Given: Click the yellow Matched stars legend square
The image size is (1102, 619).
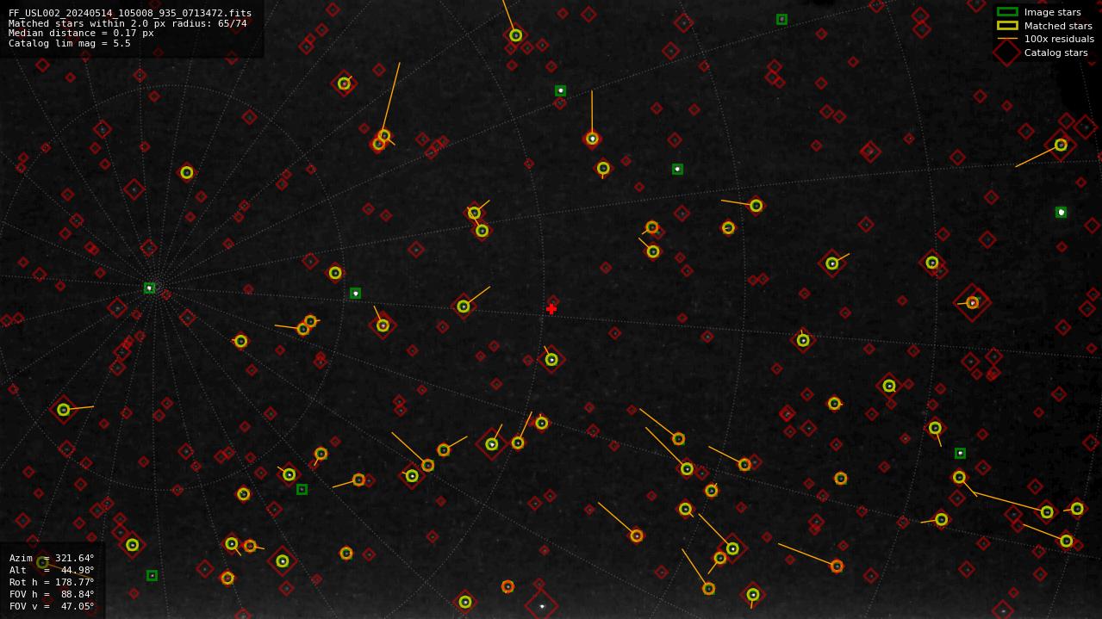Looking at the screenshot, I should (1007, 26).
